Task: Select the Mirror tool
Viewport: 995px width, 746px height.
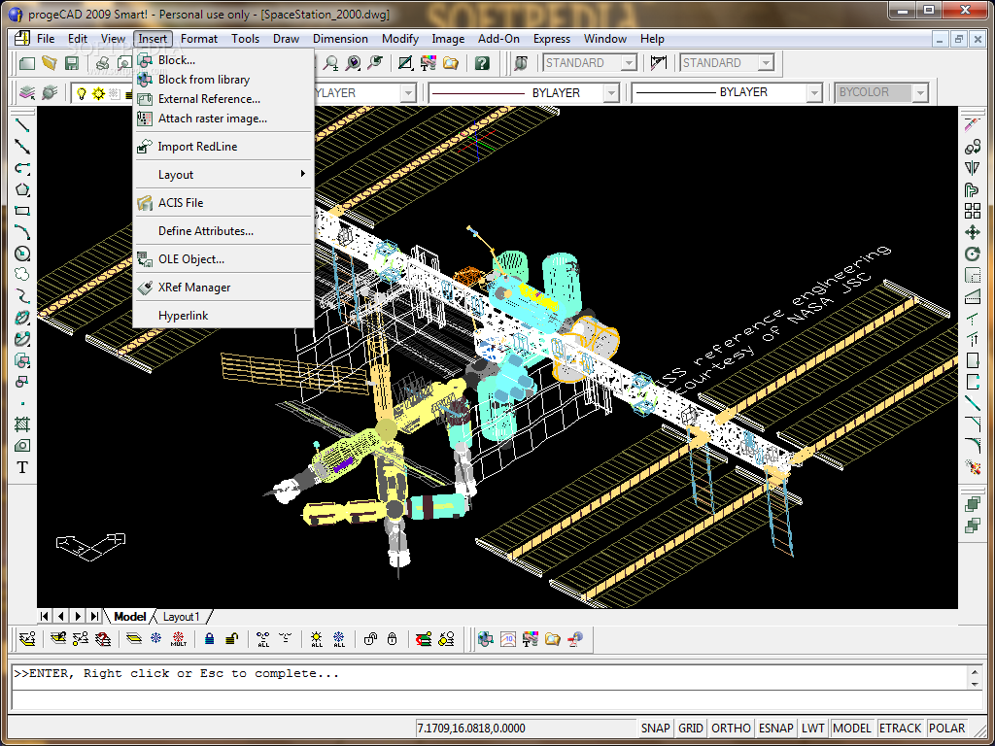Action: click(x=972, y=168)
